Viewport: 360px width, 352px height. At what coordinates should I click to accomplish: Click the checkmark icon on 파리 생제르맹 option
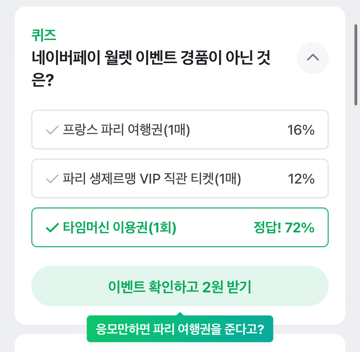52,179
